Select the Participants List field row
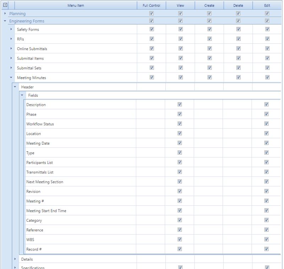The image size is (284, 269). pyautogui.click(x=152, y=162)
